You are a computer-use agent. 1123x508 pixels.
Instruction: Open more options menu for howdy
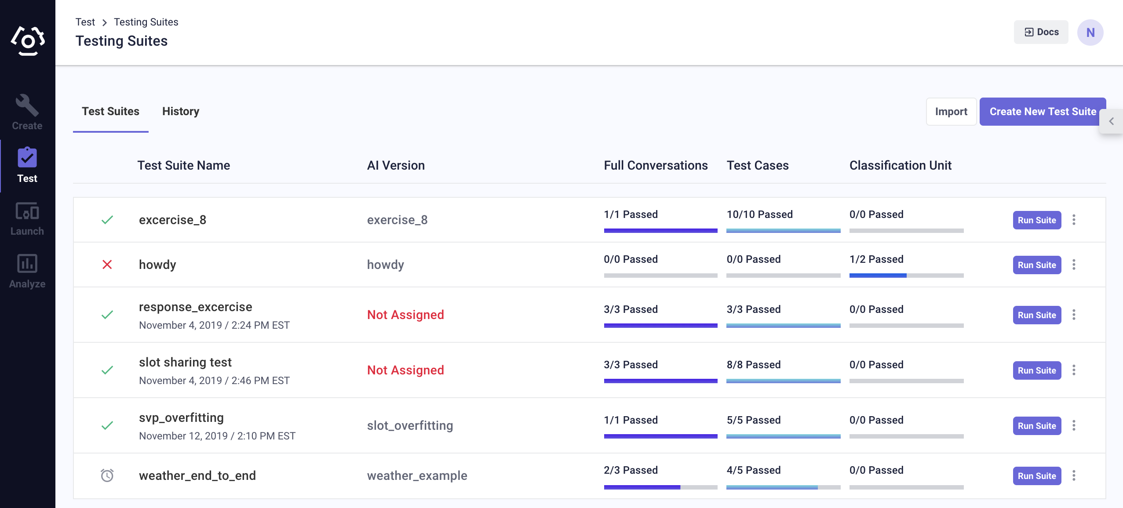1074,265
